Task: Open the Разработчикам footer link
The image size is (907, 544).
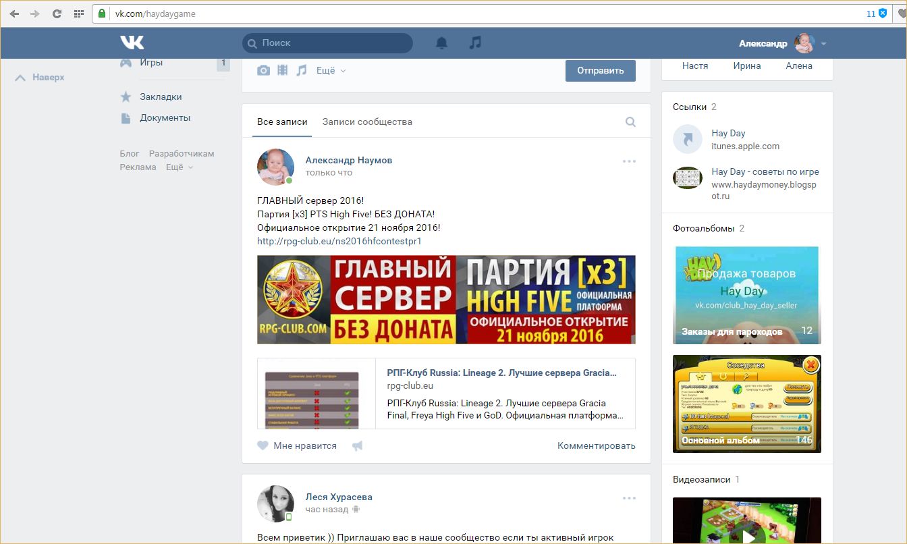Action: coord(182,153)
